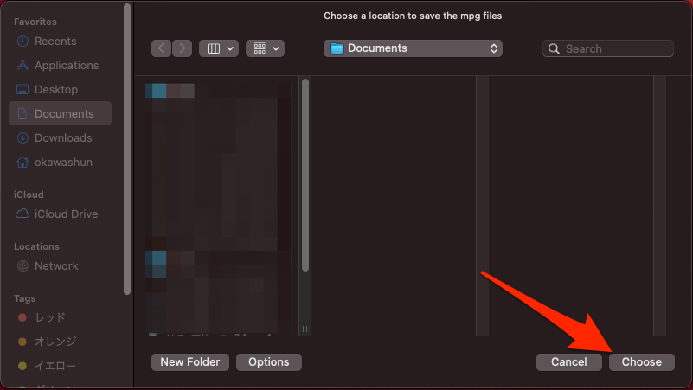
Task: Click the folder icon in Documents popup
Action: [x=337, y=48]
